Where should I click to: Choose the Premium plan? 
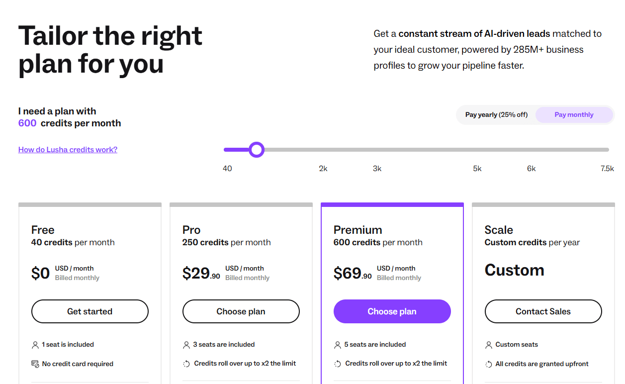pyautogui.click(x=392, y=311)
